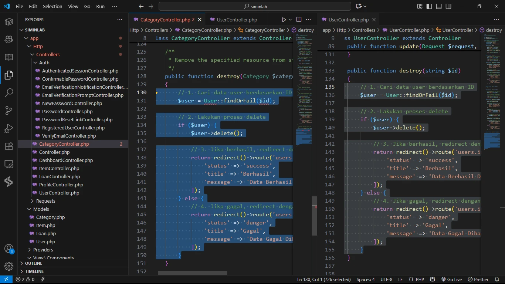Click Go Live in status bar
This screenshot has height=284, width=505.
tap(451, 280)
